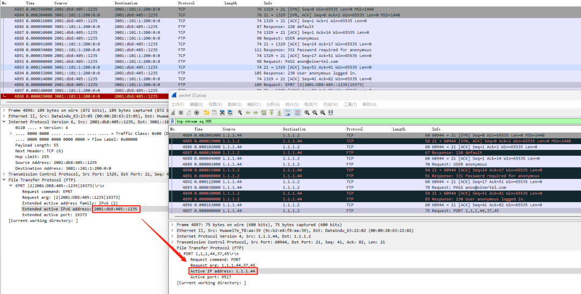This screenshot has height=294, width=581.
Task: Toggle auto-scroll during live capture
Action: point(287,113)
